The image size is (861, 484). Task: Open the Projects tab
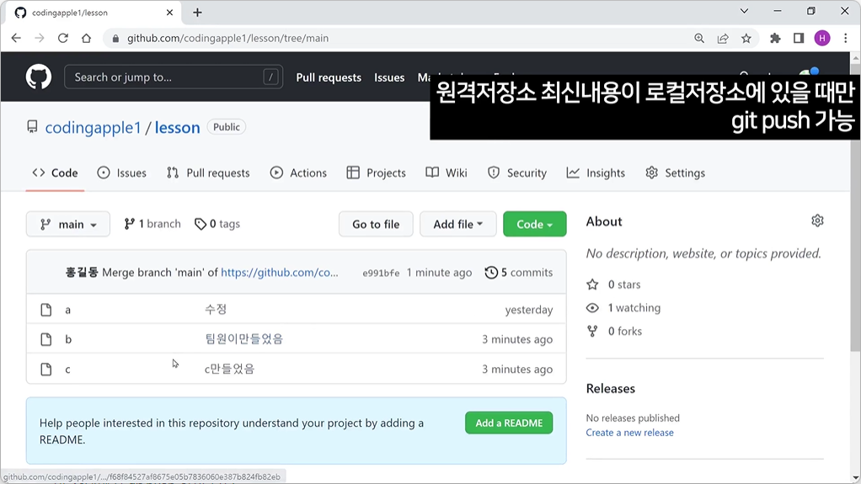[x=376, y=173]
